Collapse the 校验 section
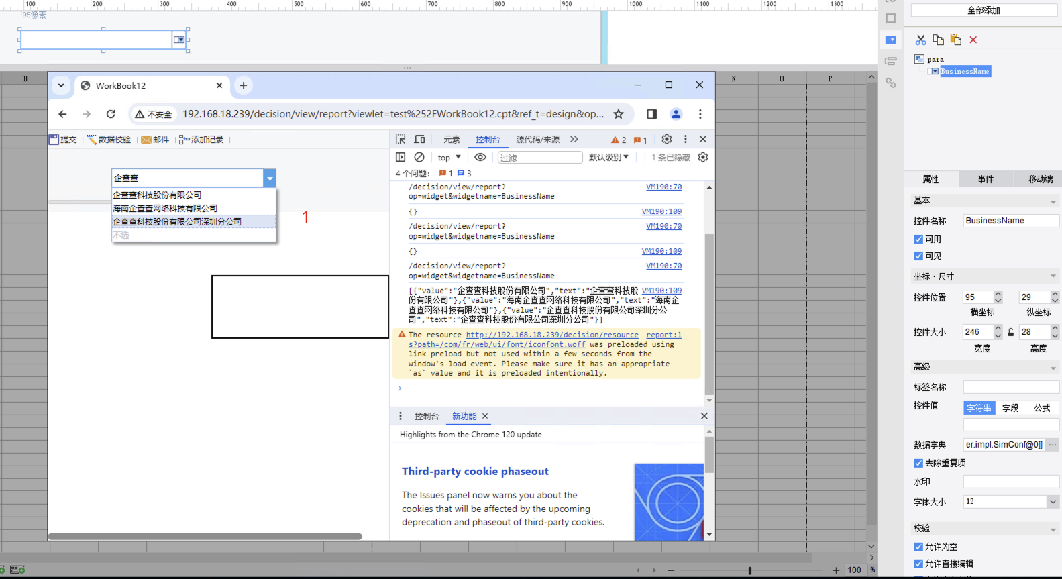The image size is (1062, 579). click(1053, 529)
